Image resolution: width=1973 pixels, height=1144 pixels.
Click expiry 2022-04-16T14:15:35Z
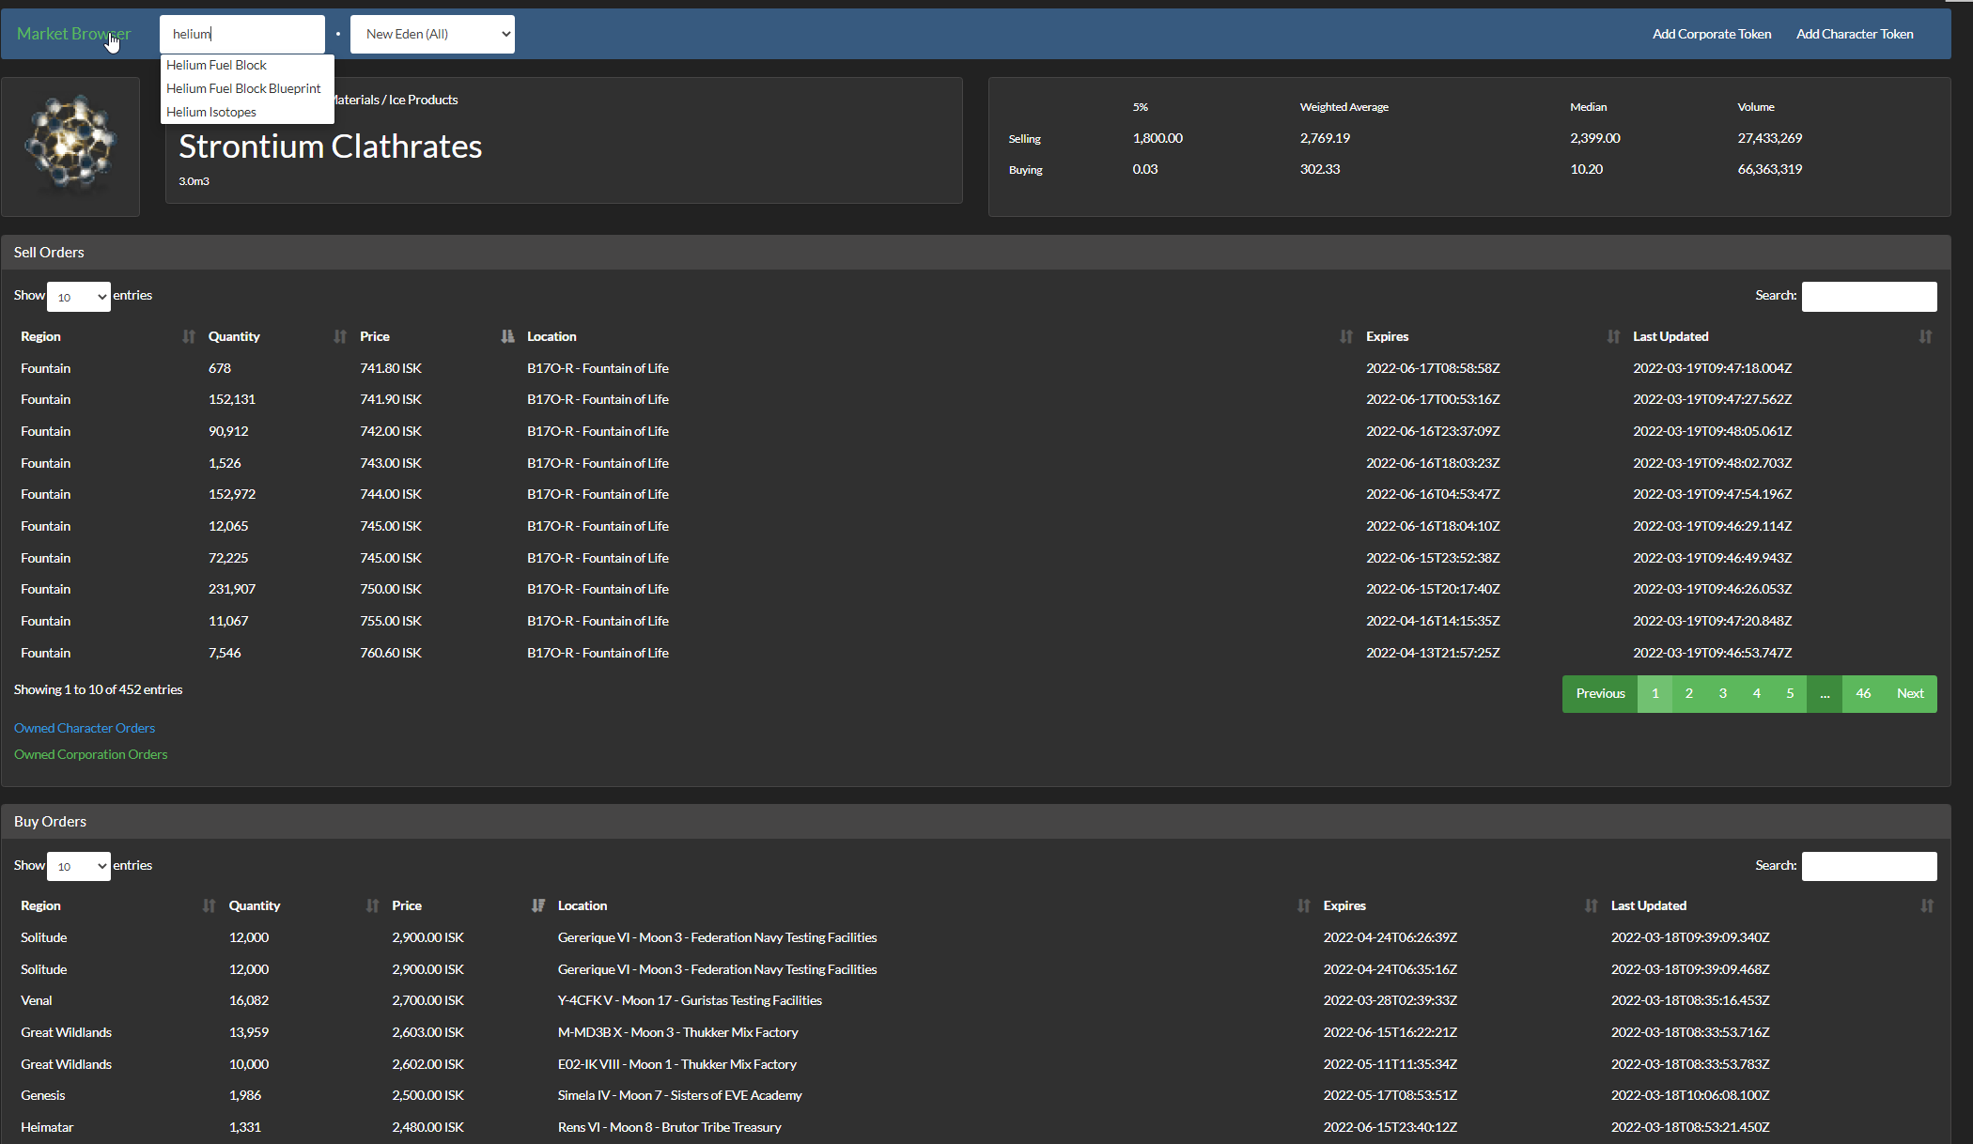pyautogui.click(x=1433, y=621)
